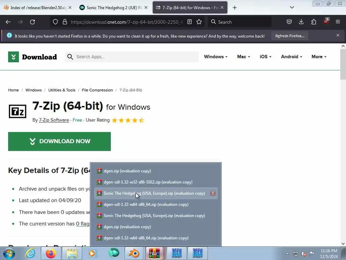Show site security padlock info
346x260 pixels.
click(65, 22)
